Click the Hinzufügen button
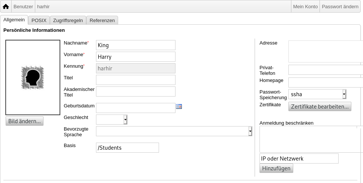Image resolution: width=363 pixels, height=183 pixels. [x=276, y=168]
